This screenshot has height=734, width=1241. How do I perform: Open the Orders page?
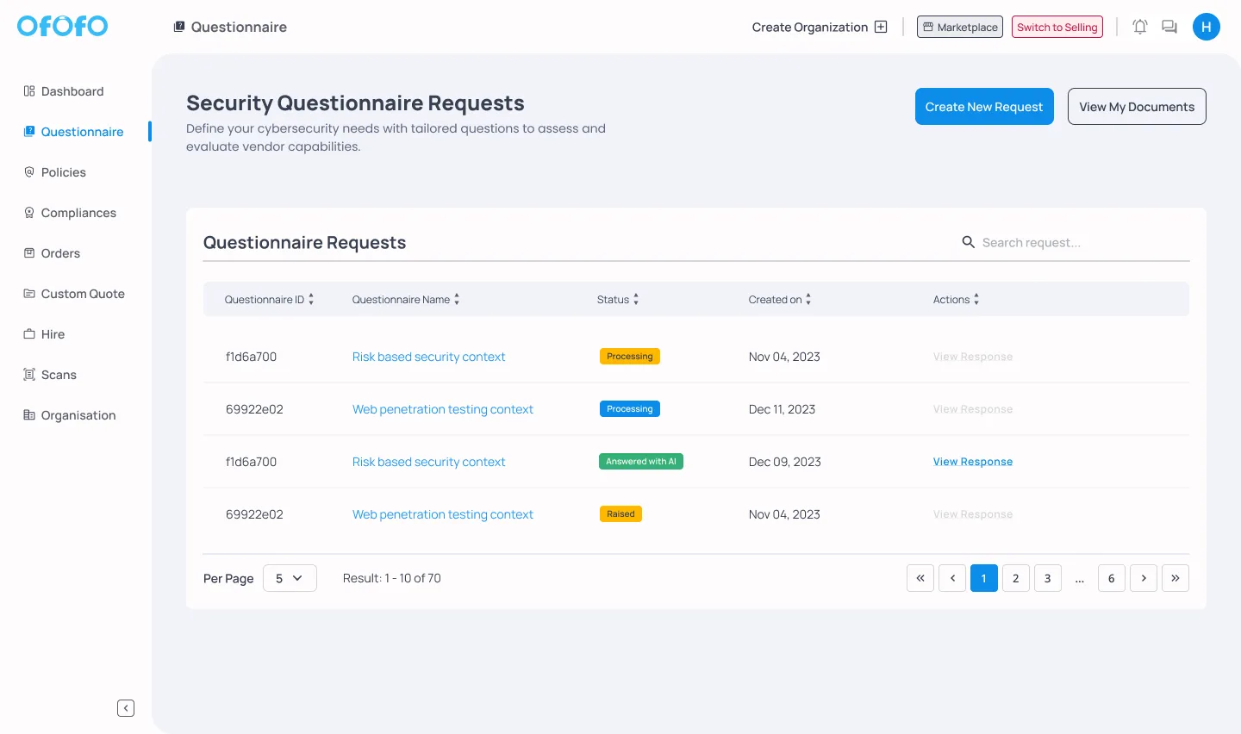point(60,253)
